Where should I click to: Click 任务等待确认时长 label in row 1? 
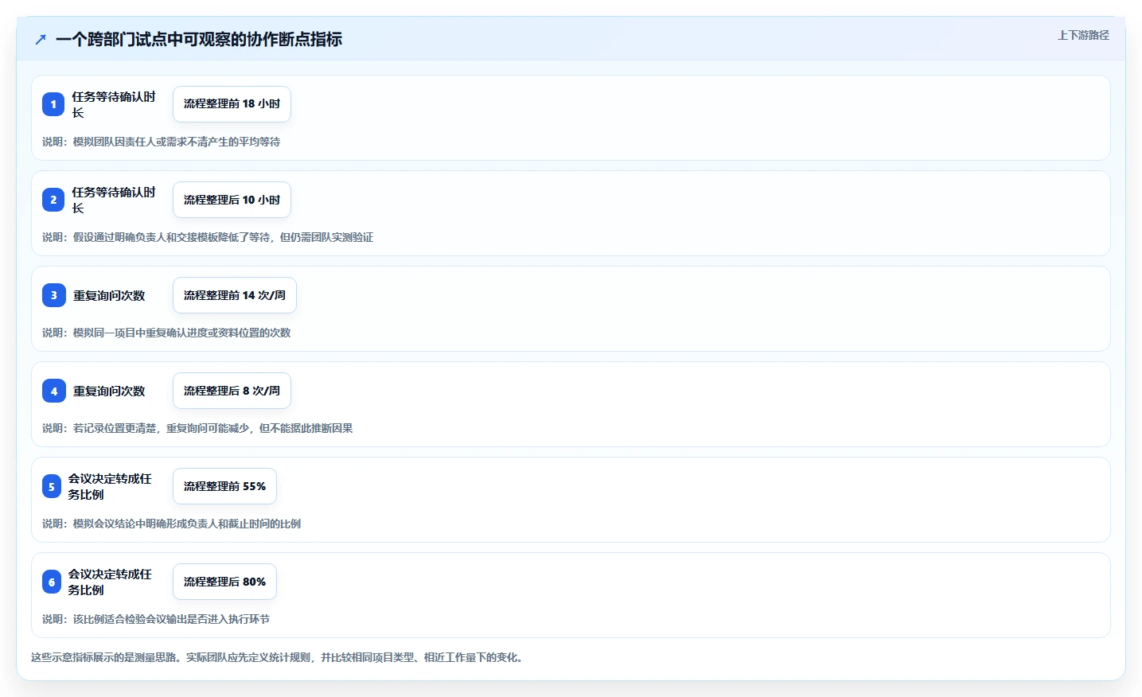pyautogui.click(x=114, y=104)
